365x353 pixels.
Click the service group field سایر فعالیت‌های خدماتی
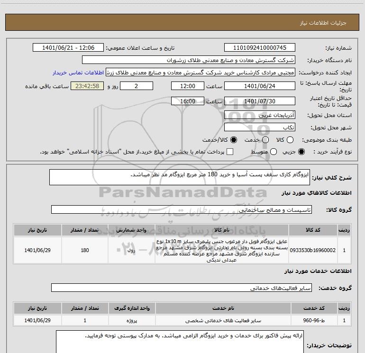click(182, 288)
